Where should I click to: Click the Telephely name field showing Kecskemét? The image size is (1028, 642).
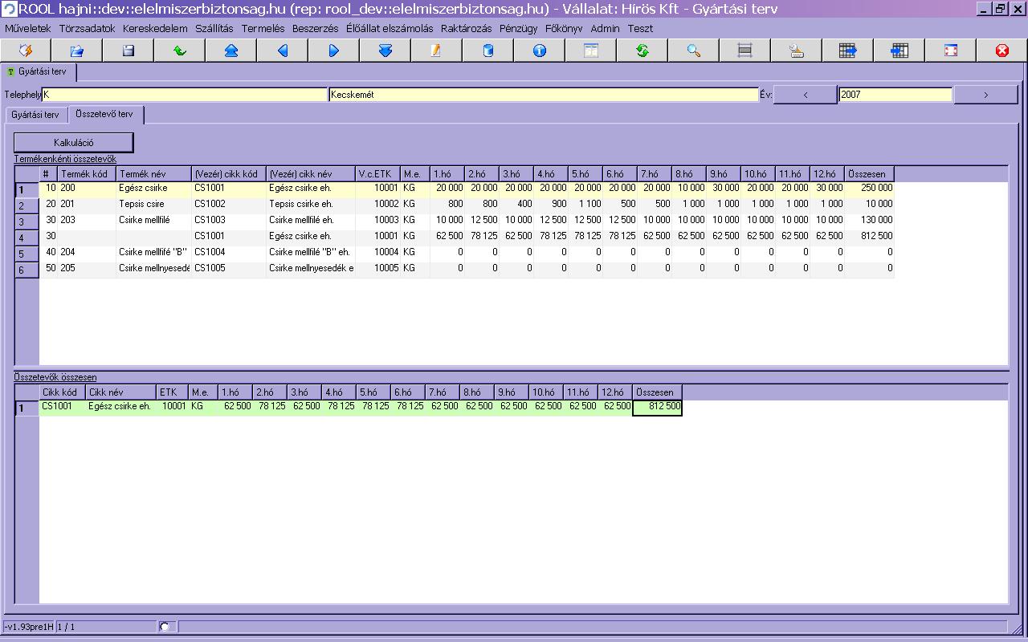click(543, 95)
